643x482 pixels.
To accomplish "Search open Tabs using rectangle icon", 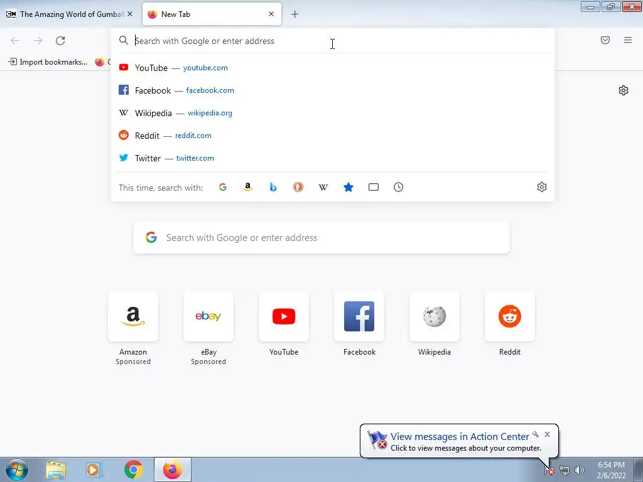I will click(x=374, y=187).
